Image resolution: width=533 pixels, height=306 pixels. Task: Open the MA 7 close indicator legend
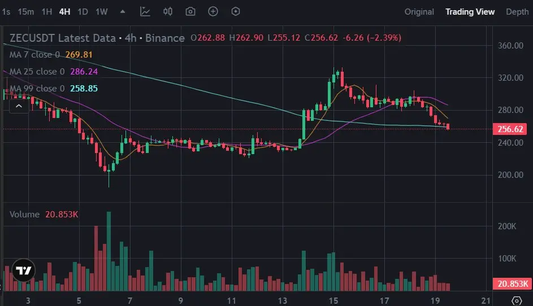[x=34, y=55]
